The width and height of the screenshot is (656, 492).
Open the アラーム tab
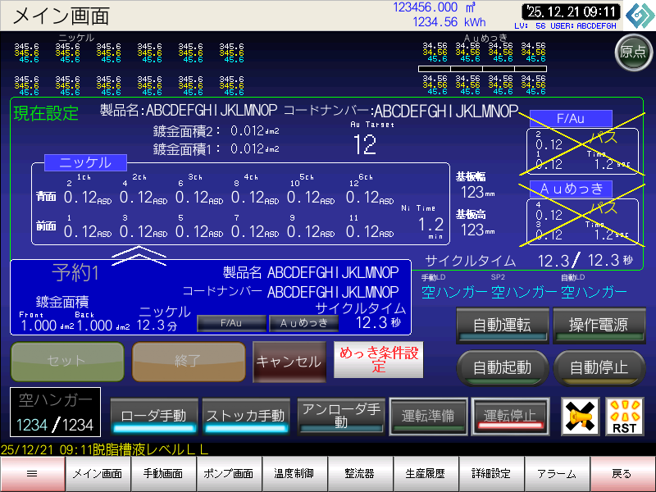[x=557, y=474]
